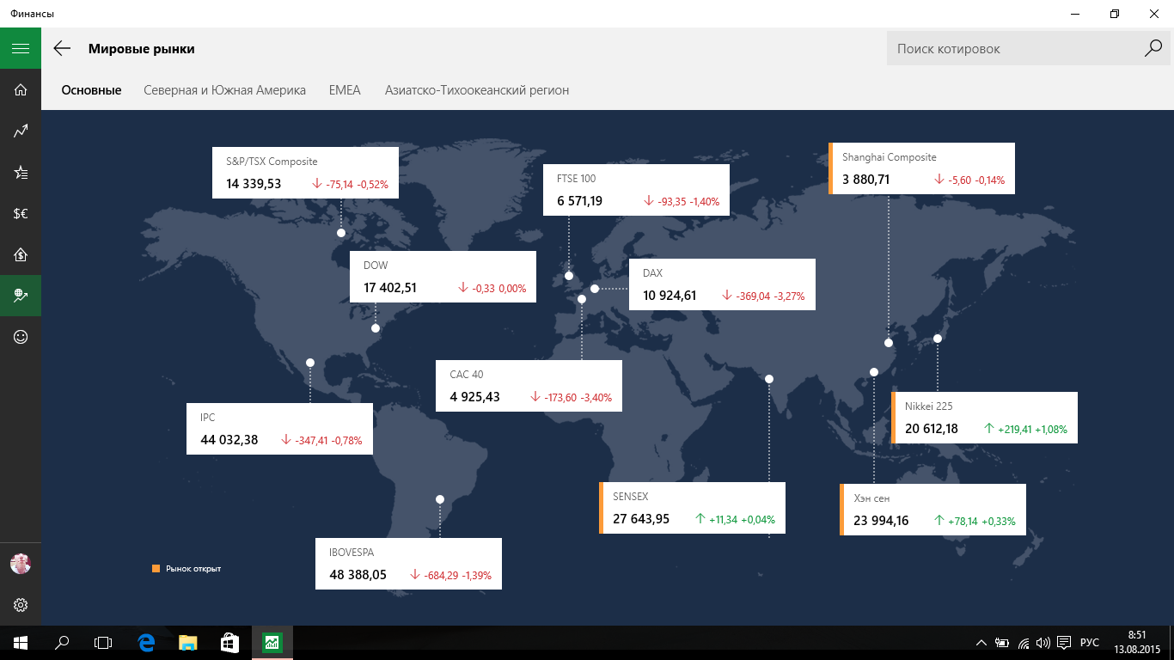Open the Watchlist star sidebar icon
Screen dimensions: 1174x660
(21, 172)
